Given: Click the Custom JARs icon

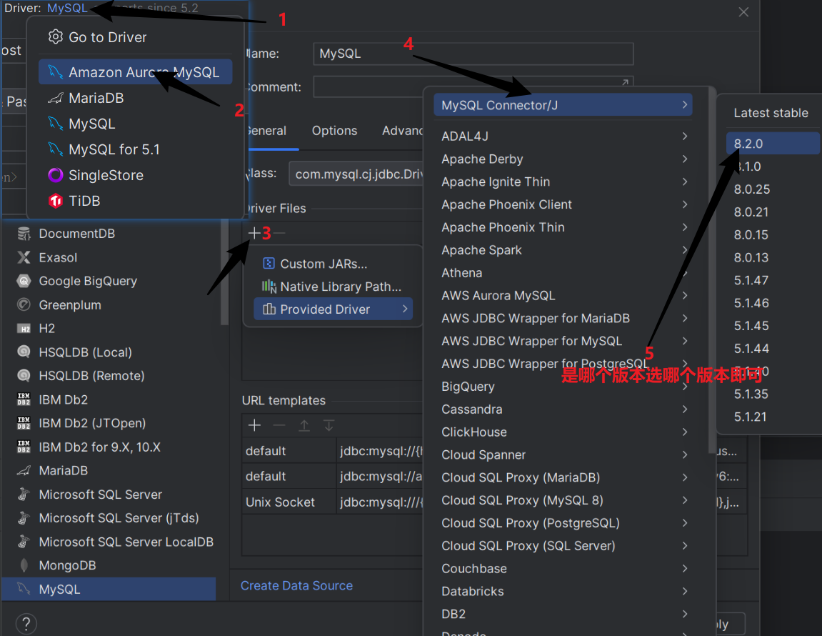Looking at the screenshot, I should click(269, 264).
